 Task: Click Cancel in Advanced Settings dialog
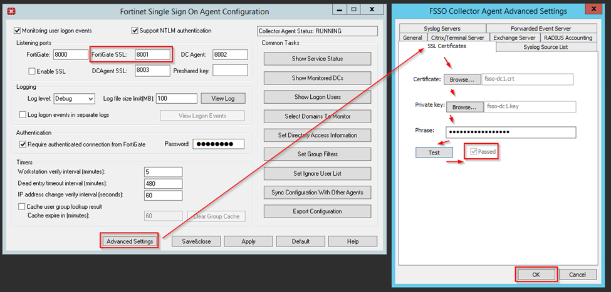point(578,274)
